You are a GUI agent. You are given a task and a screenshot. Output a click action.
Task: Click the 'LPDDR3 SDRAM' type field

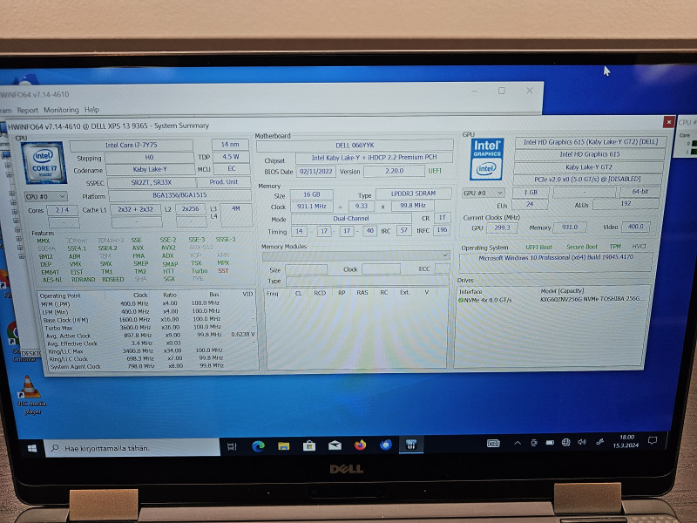pyautogui.click(x=413, y=194)
